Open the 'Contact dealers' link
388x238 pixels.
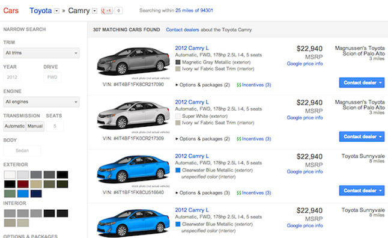click(183, 29)
